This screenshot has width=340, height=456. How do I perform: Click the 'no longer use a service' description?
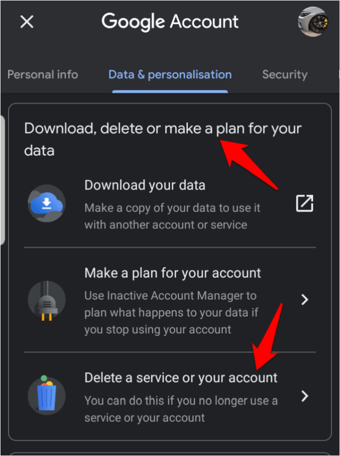tap(180, 409)
